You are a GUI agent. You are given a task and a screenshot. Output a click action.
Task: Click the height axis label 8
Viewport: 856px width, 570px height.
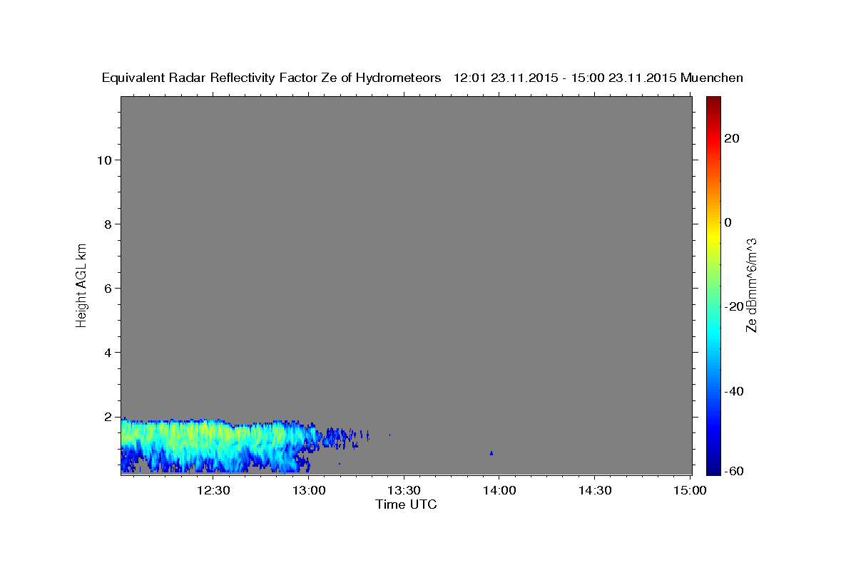click(x=108, y=224)
